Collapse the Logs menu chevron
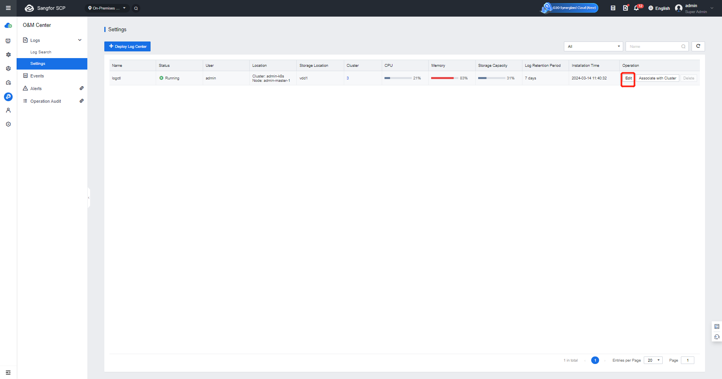This screenshot has height=379, width=722. pos(80,40)
